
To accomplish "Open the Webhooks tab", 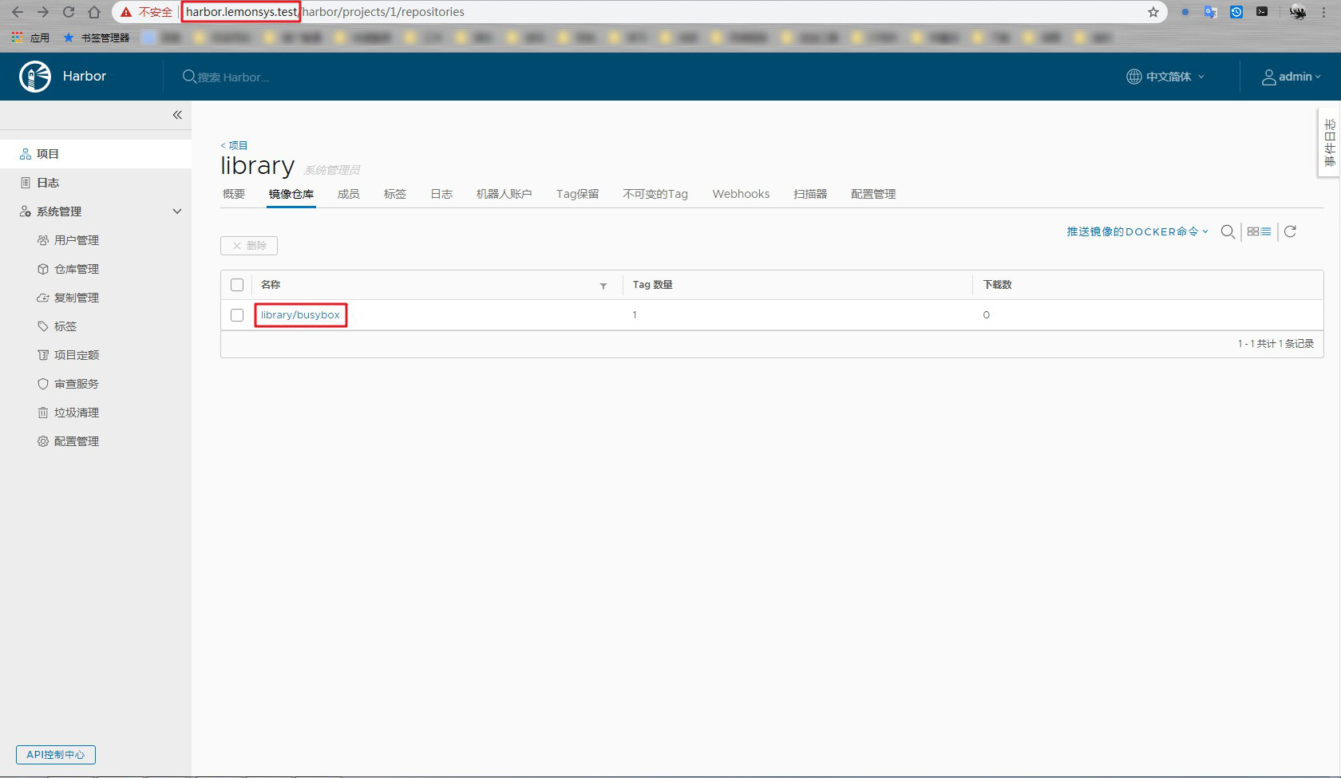I will pyautogui.click(x=742, y=194).
